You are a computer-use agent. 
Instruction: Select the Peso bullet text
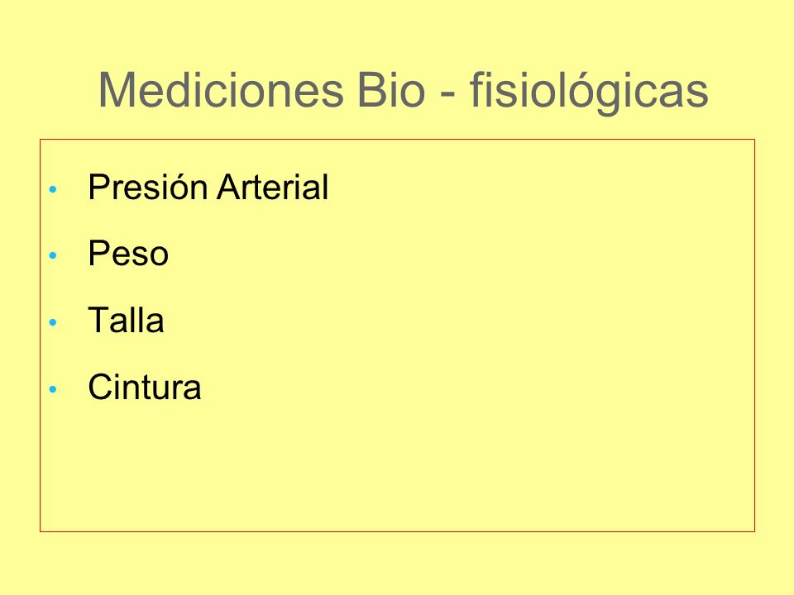[128, 253]
